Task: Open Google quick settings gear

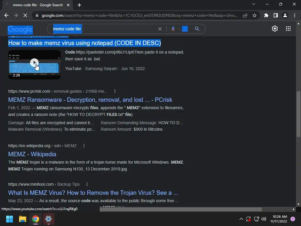Action: point(275,29)
